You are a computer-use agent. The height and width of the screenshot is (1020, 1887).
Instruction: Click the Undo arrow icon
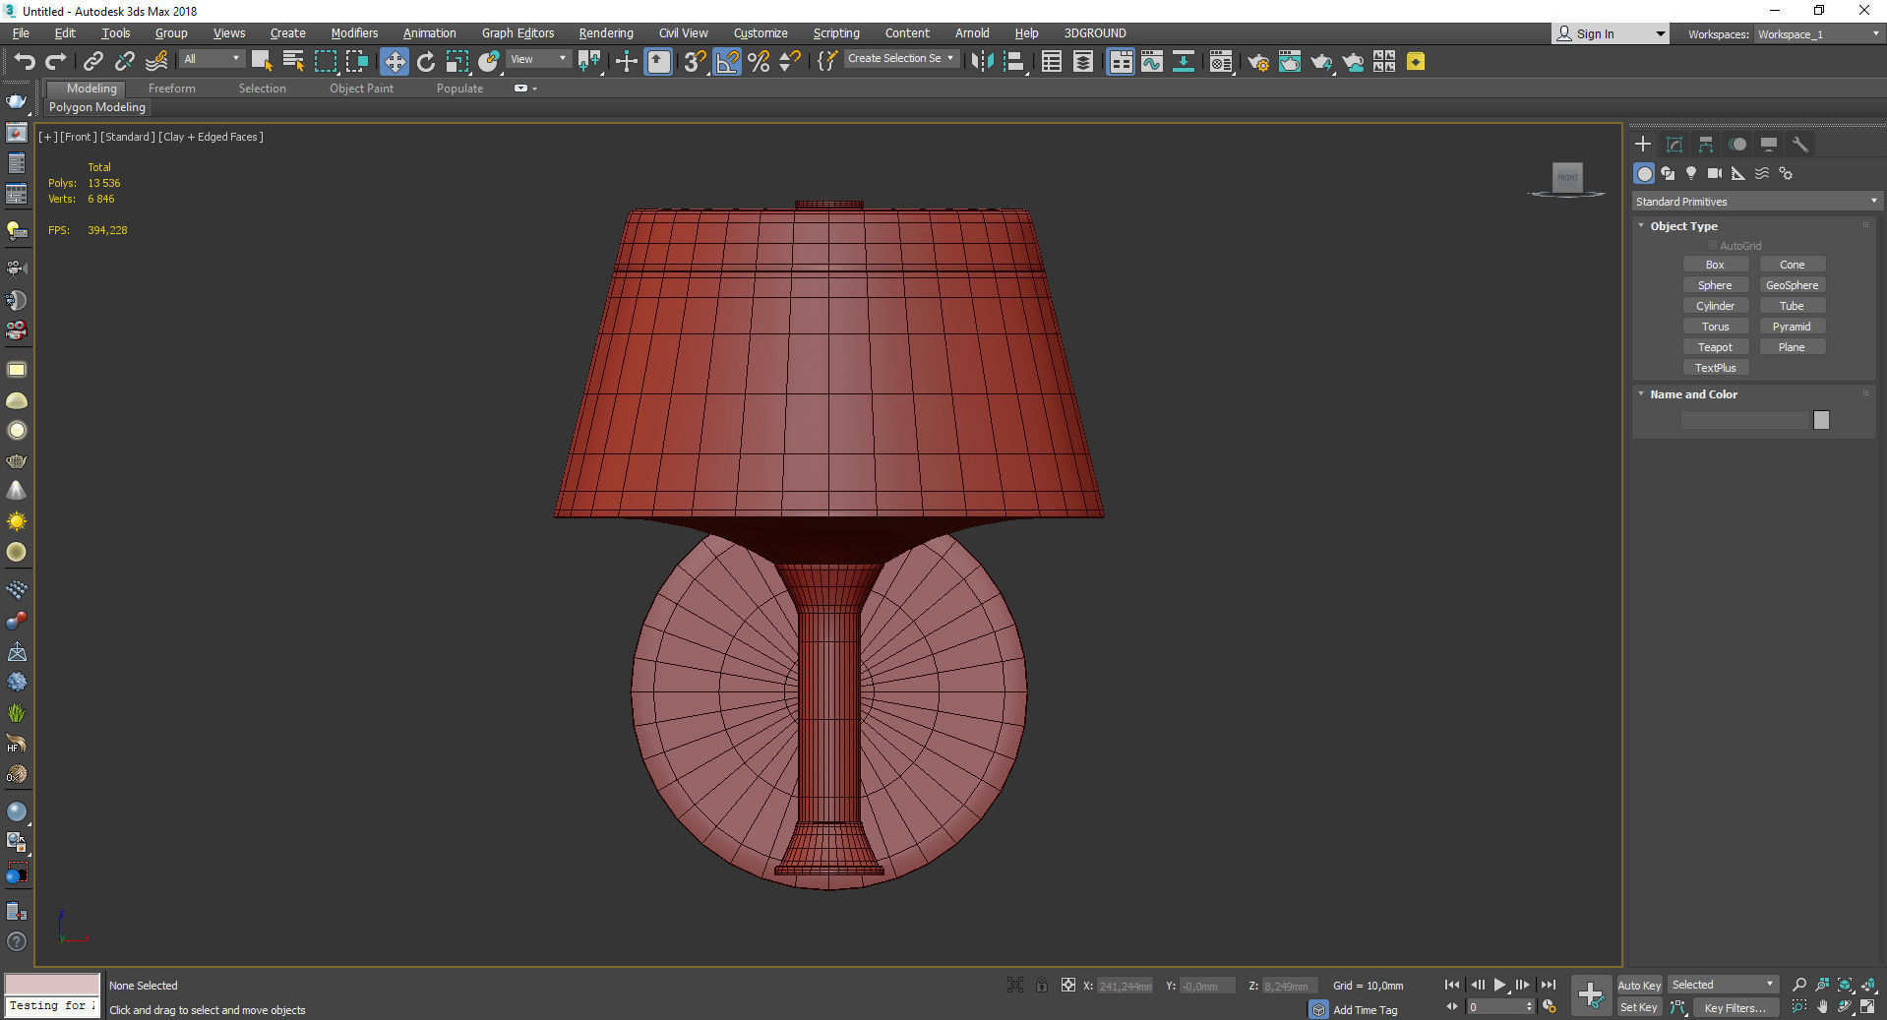[24, 61]
